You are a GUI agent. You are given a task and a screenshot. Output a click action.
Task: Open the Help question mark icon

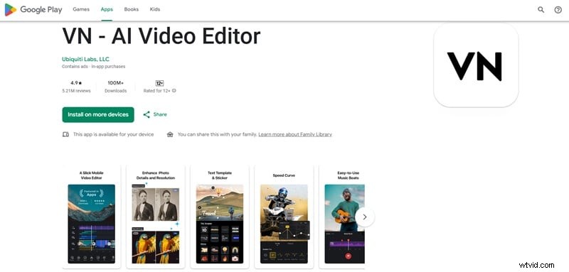tap(558, 10)
